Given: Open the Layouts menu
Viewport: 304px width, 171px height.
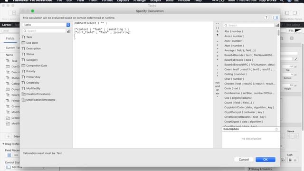Looking at the screenshot, I should point(123,1).
